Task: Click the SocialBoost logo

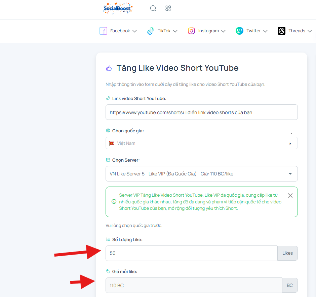Action: point(118,8)
